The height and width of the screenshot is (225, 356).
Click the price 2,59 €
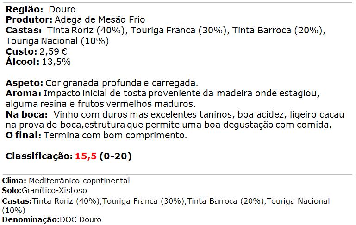(53, 52)
